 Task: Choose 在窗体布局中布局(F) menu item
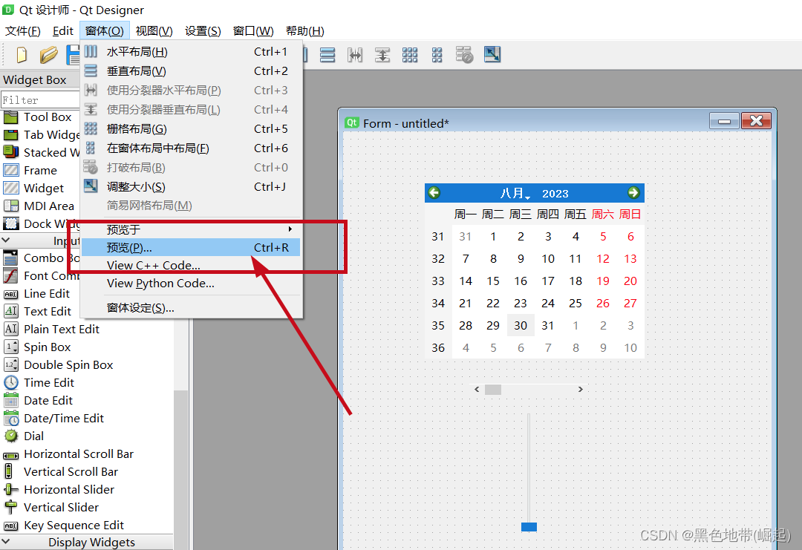[x=191, y=148]
